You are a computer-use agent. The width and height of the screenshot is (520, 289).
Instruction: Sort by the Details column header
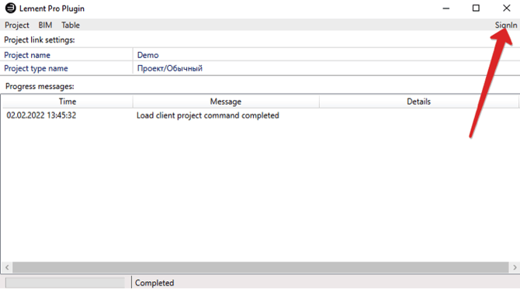click(419, 101)
